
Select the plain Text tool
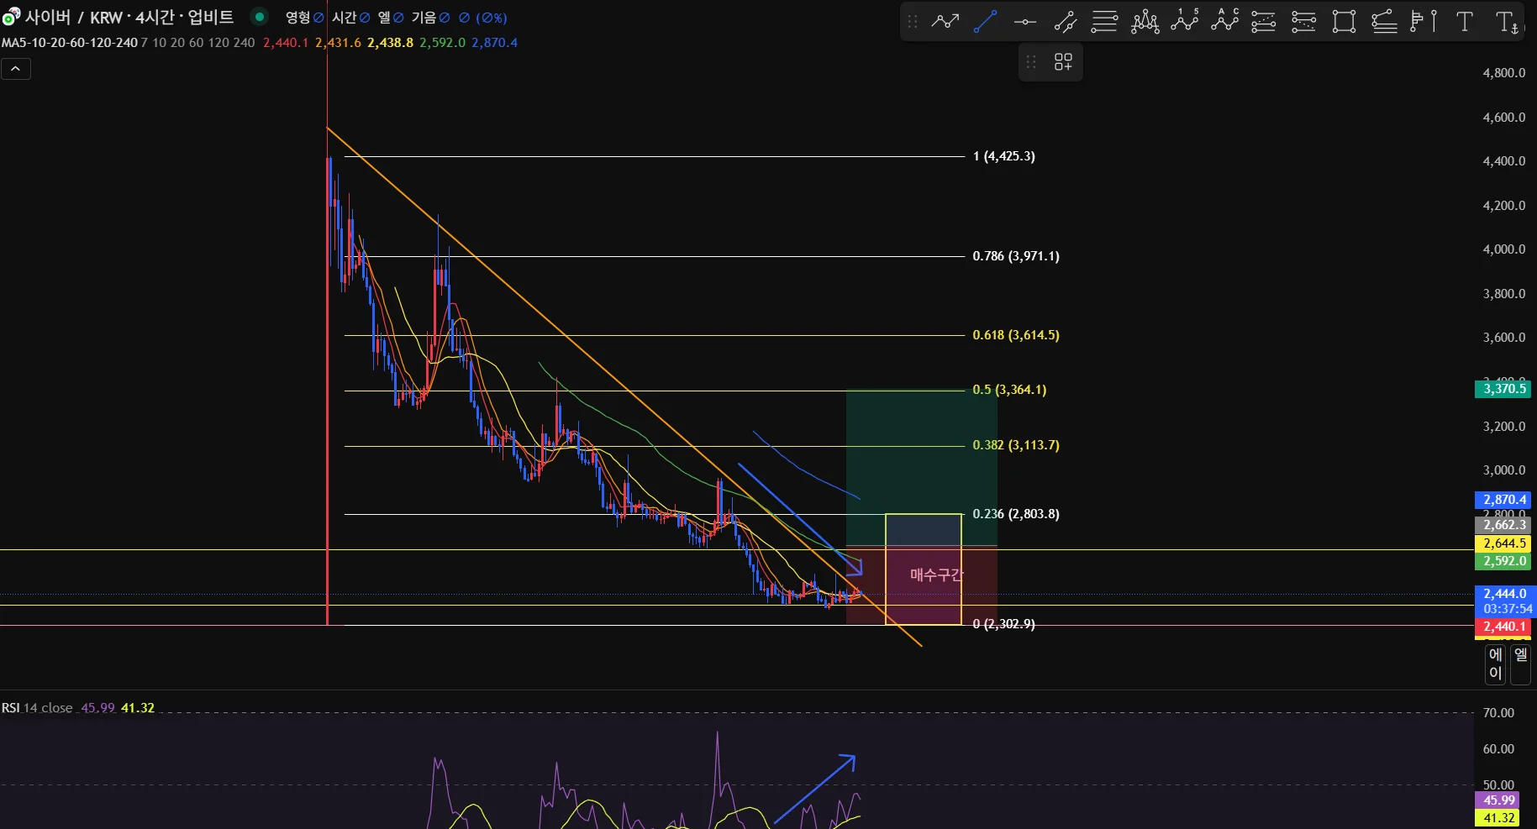click(x=1465, y=22)
